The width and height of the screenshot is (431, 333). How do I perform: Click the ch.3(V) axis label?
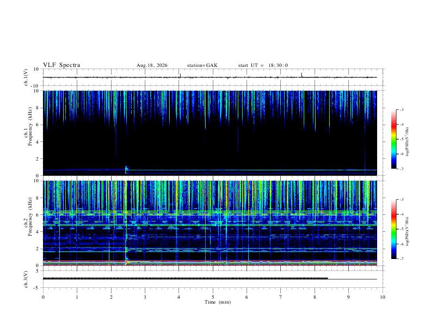tap(26, 279)
